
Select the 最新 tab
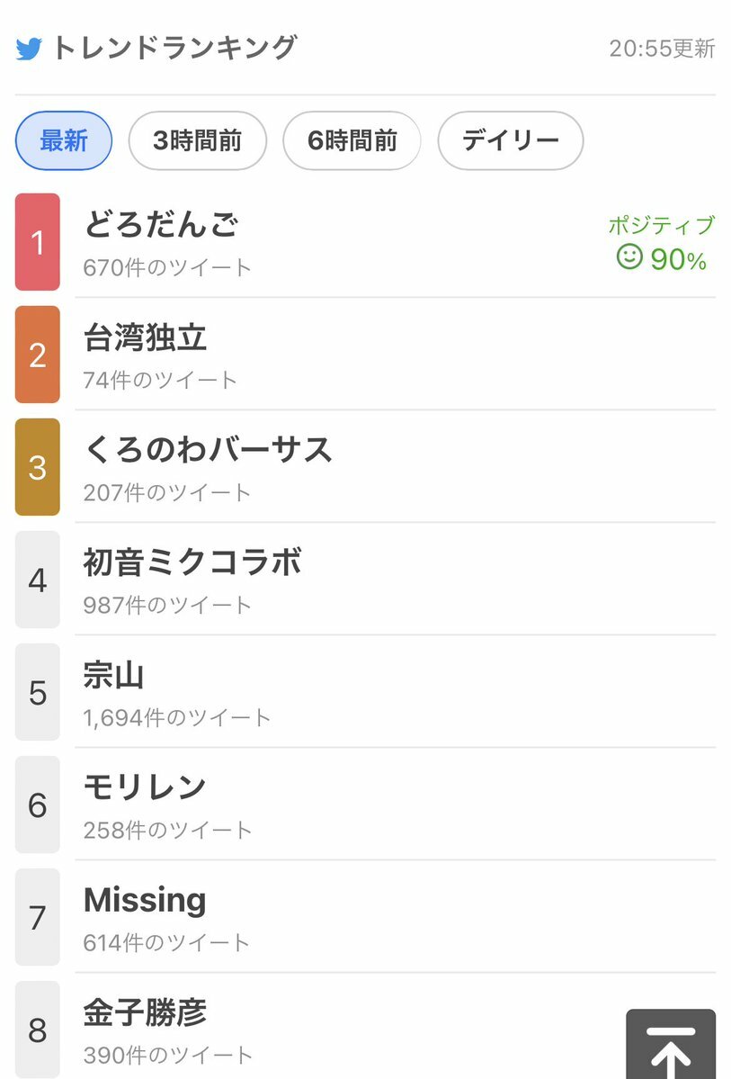pos(64,140)
